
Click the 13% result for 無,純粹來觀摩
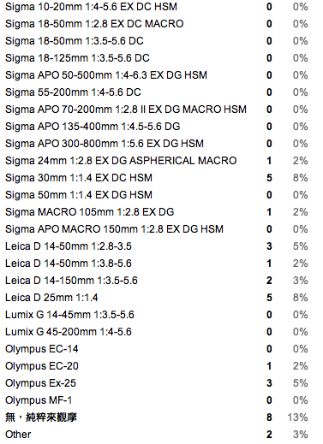pyautogui.click(x=297, y=417)
